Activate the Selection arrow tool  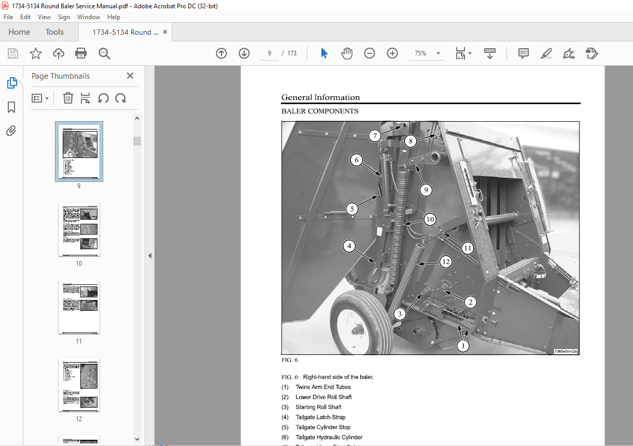tap(325, 53)
